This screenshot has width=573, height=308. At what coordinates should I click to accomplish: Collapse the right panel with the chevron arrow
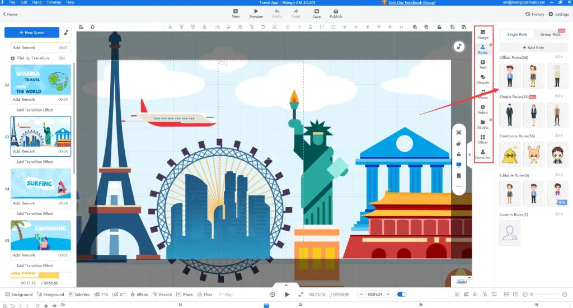(469, 155)
